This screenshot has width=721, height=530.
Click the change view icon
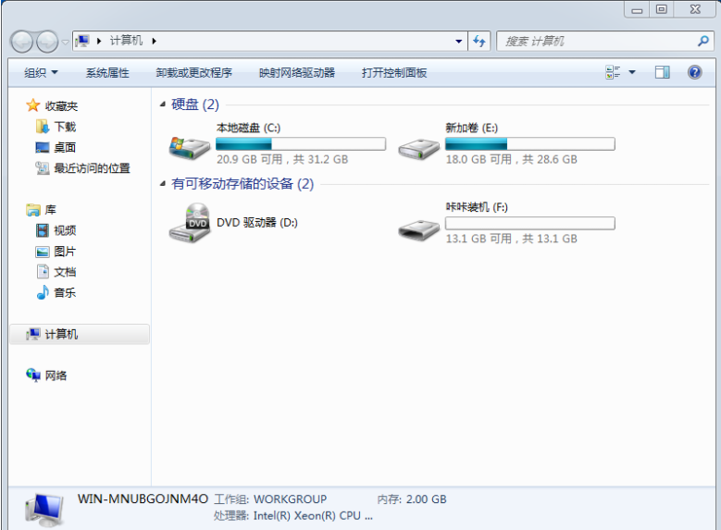pos(613,72)
